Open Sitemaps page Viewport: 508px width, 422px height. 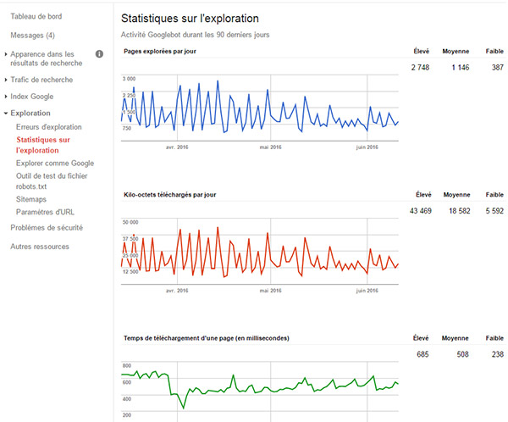pos(31,199)
